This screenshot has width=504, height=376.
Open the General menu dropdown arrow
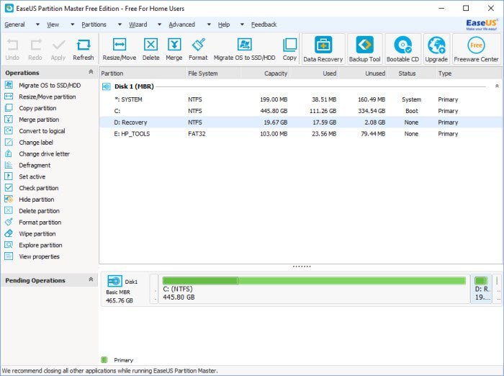(x=37, y=24)
